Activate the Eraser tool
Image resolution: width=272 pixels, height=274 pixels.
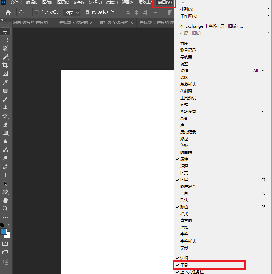5,124
